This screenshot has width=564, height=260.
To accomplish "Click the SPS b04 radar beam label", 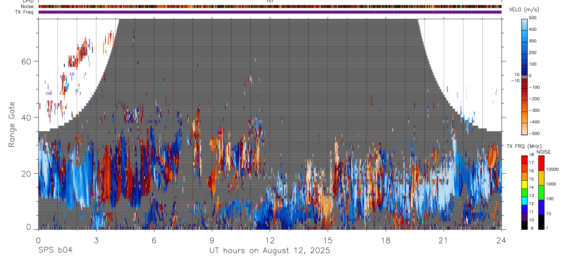I will 55,250.
